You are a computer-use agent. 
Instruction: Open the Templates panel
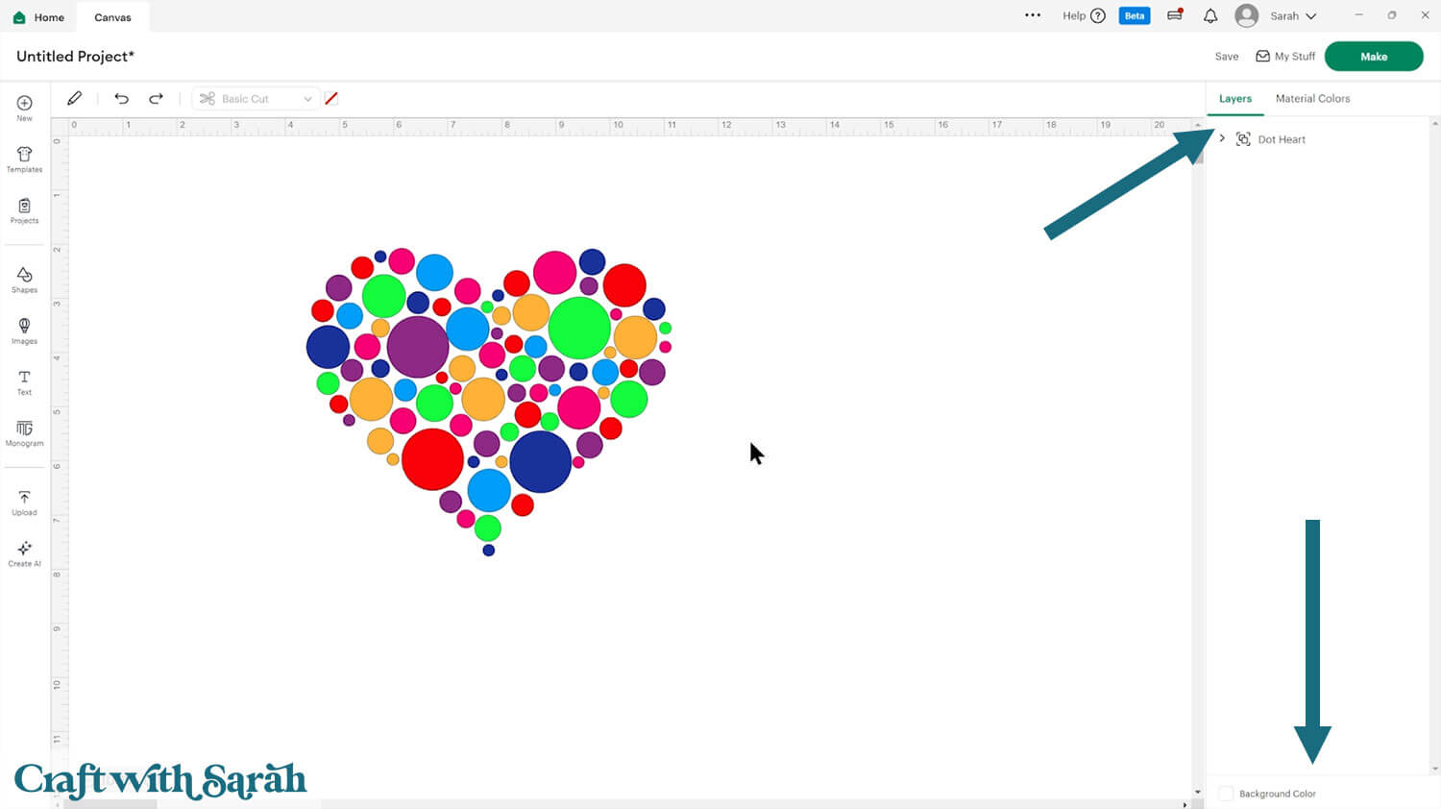tap(24, 159)
